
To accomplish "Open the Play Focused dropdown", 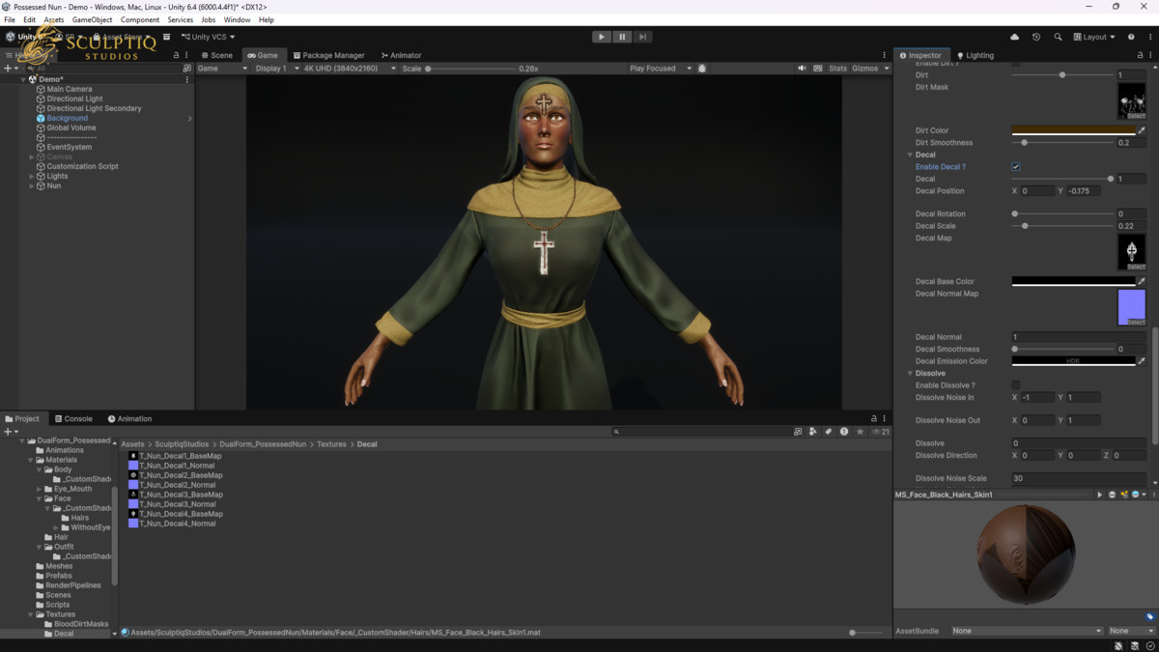I will (661, 69).
